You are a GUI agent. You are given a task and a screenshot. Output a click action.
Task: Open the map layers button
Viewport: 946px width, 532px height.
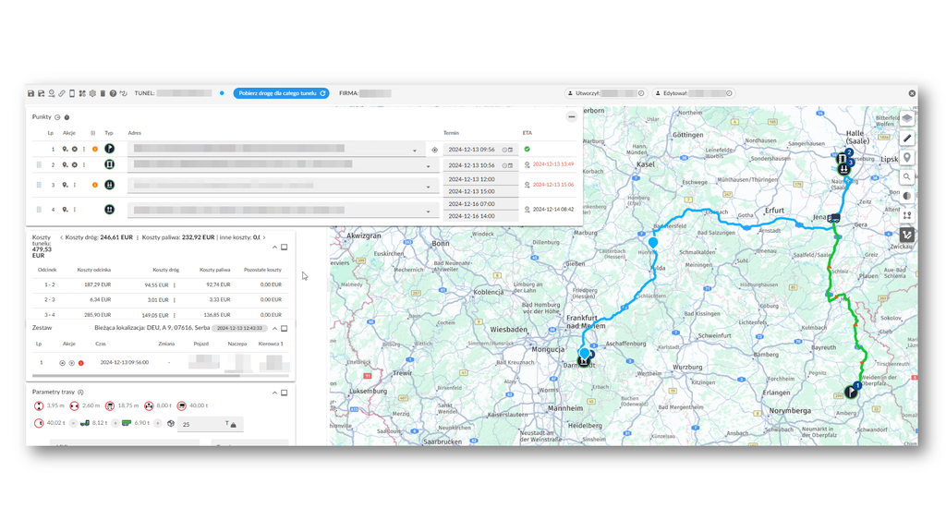[x=907, y=119]
